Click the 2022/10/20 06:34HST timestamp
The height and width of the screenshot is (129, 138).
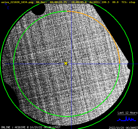point(123,128)
